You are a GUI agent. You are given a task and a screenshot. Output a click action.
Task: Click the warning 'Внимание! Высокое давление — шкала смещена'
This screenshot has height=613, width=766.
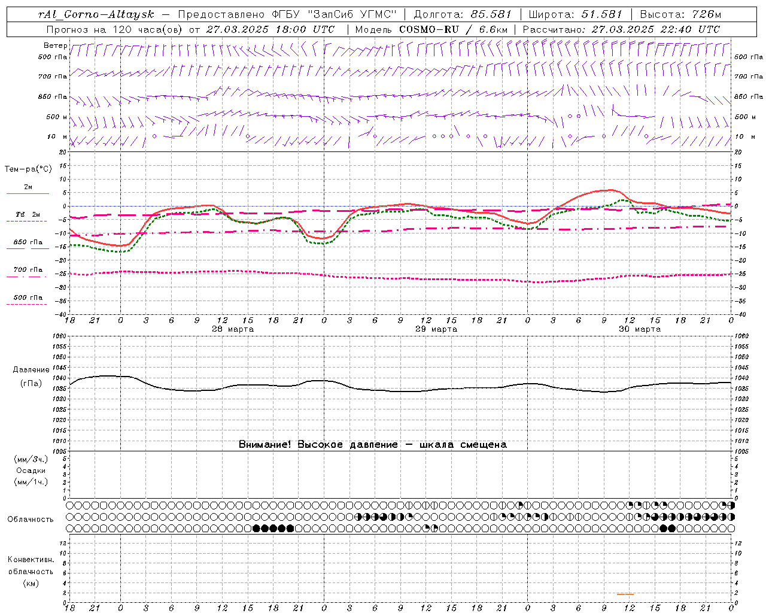click(x=373, y=444)
